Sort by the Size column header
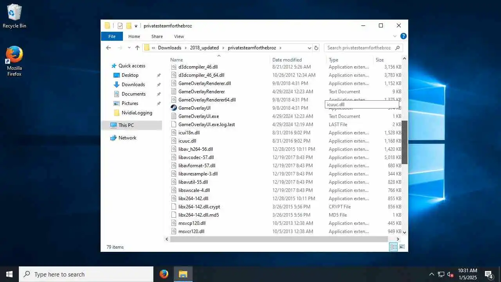The image size is (501, 282). [380, 60]
